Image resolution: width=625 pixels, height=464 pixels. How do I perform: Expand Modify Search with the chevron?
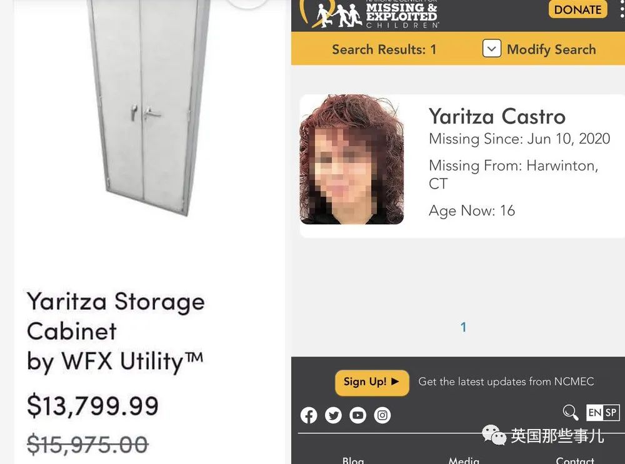(x=492, y=49)
